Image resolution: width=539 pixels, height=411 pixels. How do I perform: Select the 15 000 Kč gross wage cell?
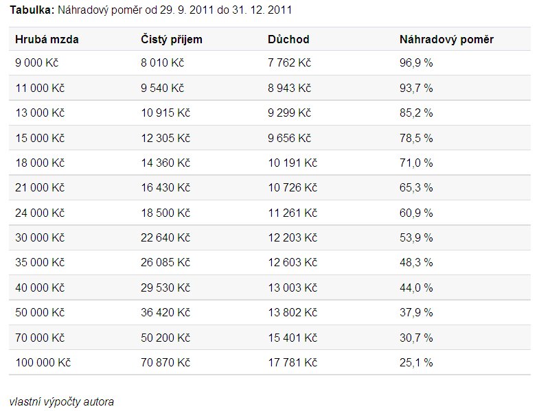tap(40, 138)
